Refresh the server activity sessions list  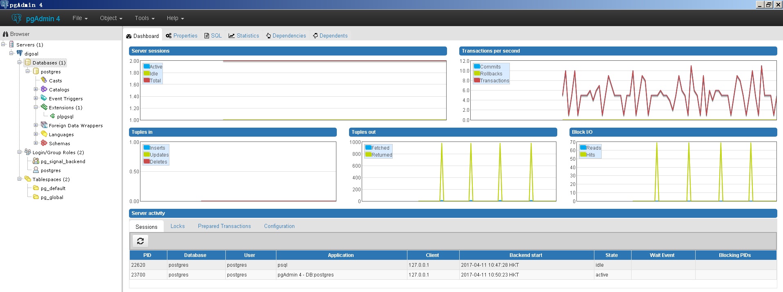click(x=140, y=241)
